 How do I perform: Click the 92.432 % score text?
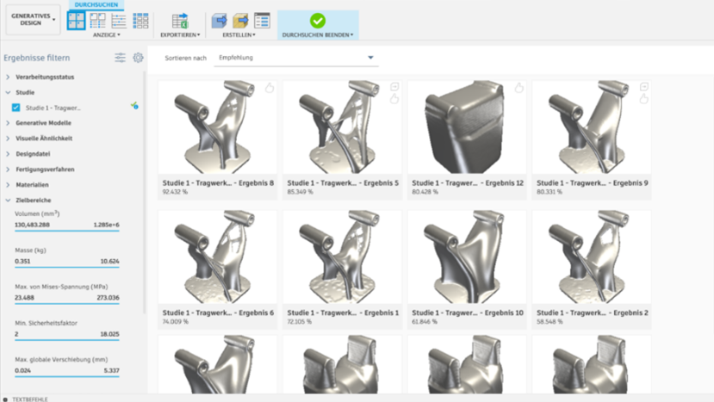tap(175, 192)
